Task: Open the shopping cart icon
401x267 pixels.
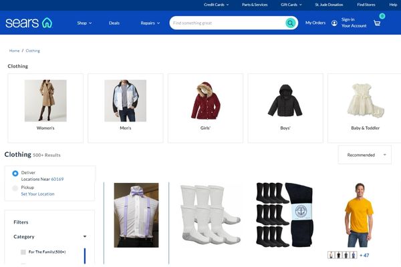Action: coord(377,23)
